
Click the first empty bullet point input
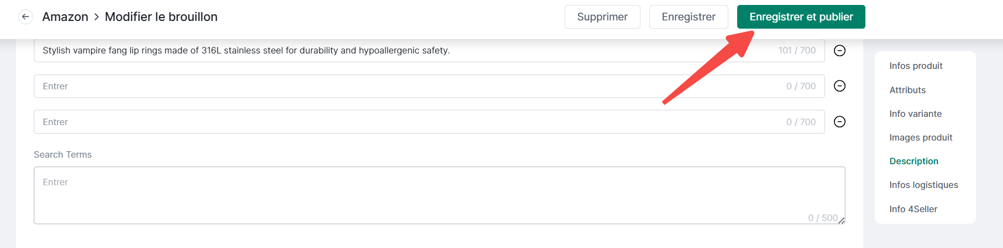click(387, 87)
